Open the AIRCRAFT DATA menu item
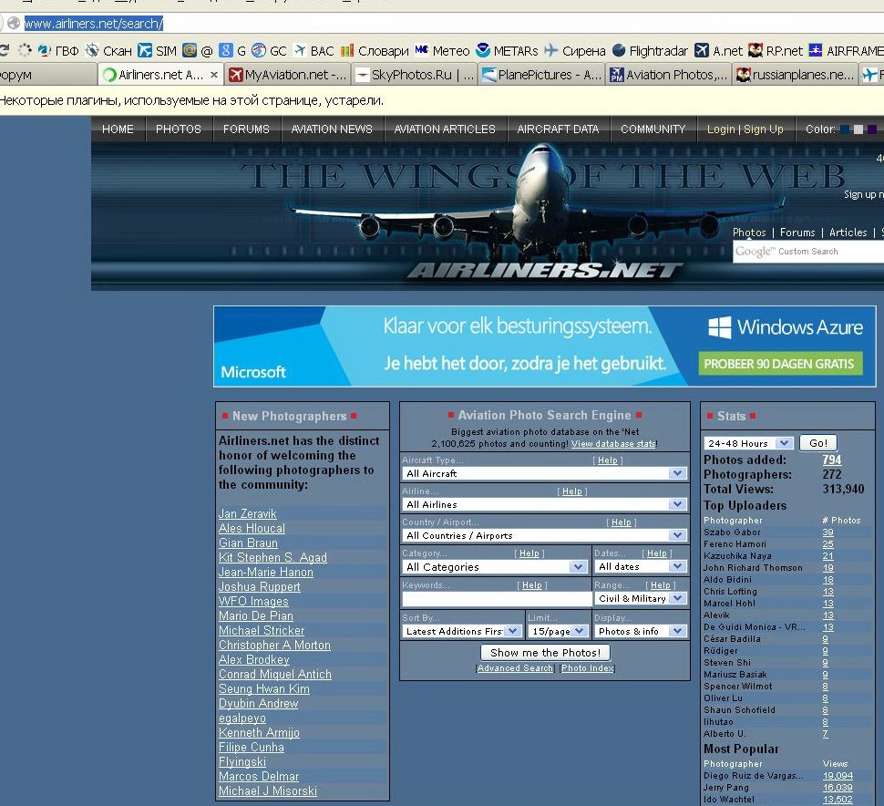 click(x=558, y=129)
